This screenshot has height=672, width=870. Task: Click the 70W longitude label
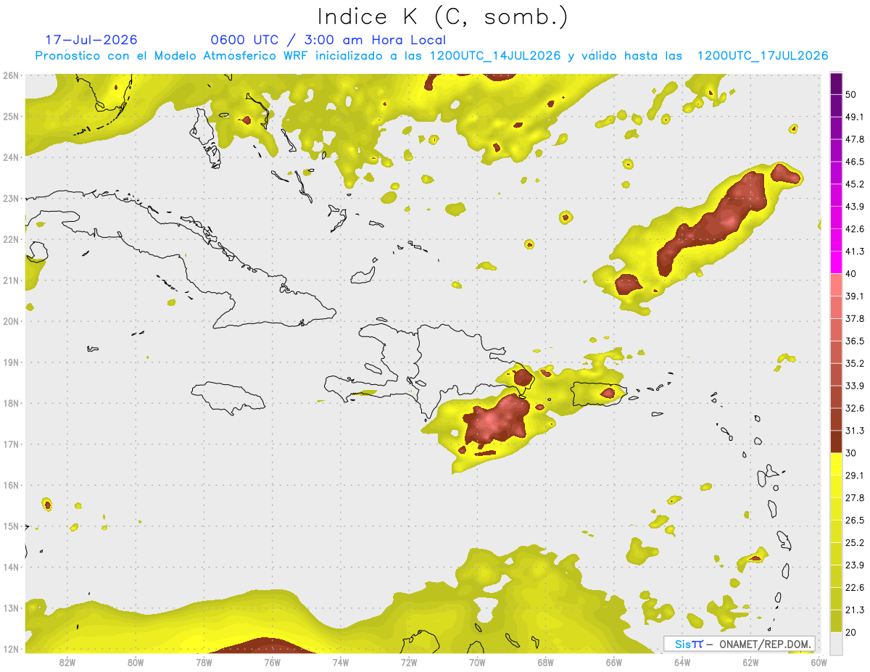point(477,663)
